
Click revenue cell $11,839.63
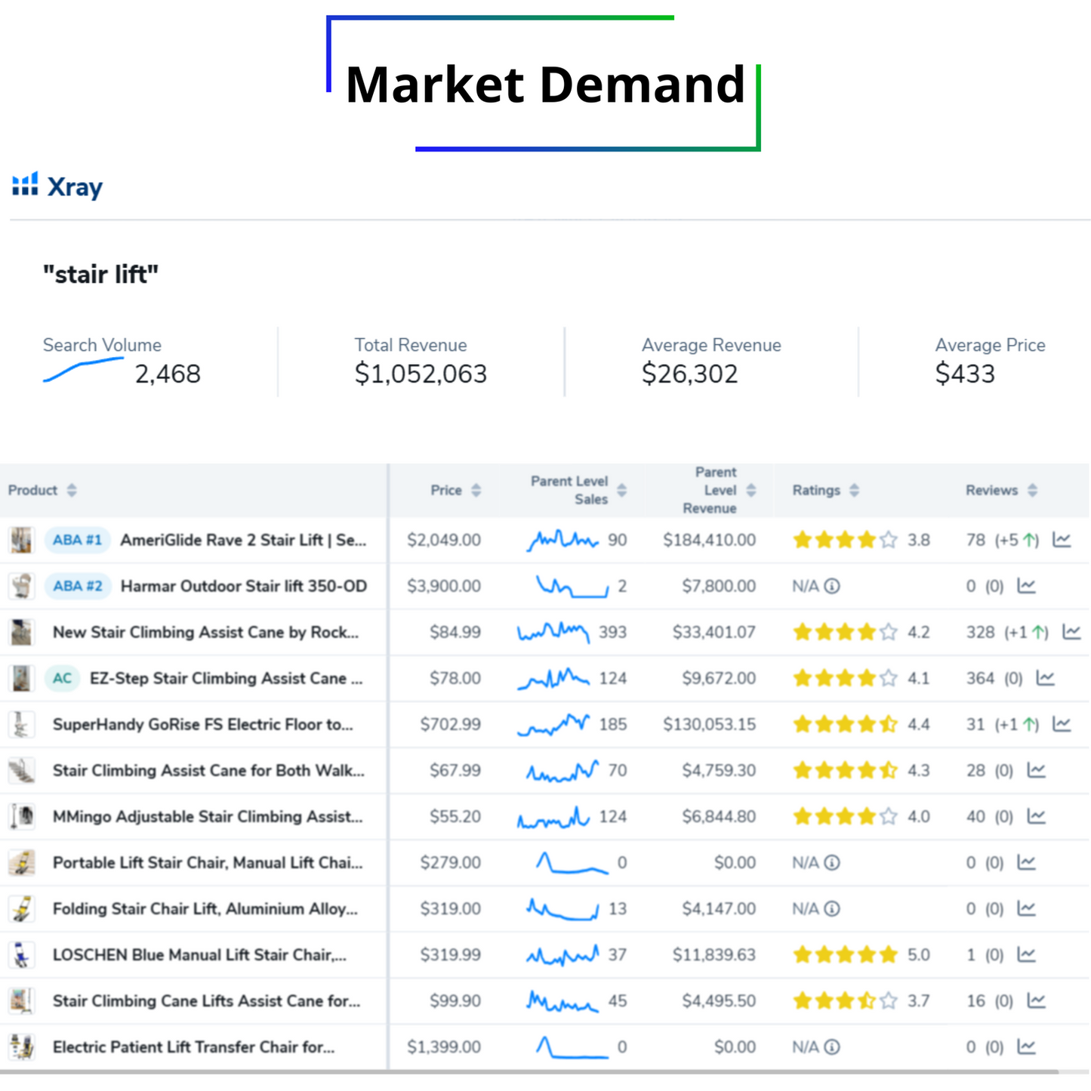tap(713, 954)
